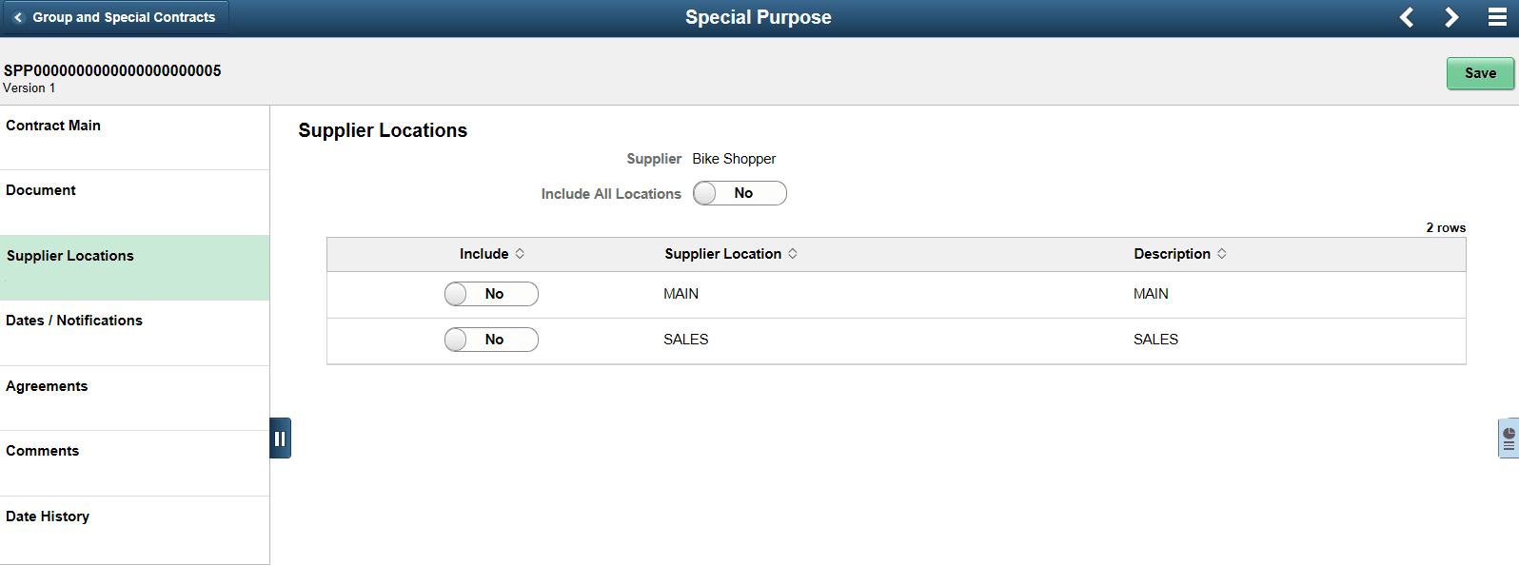View the Date History page

[48, 516]
